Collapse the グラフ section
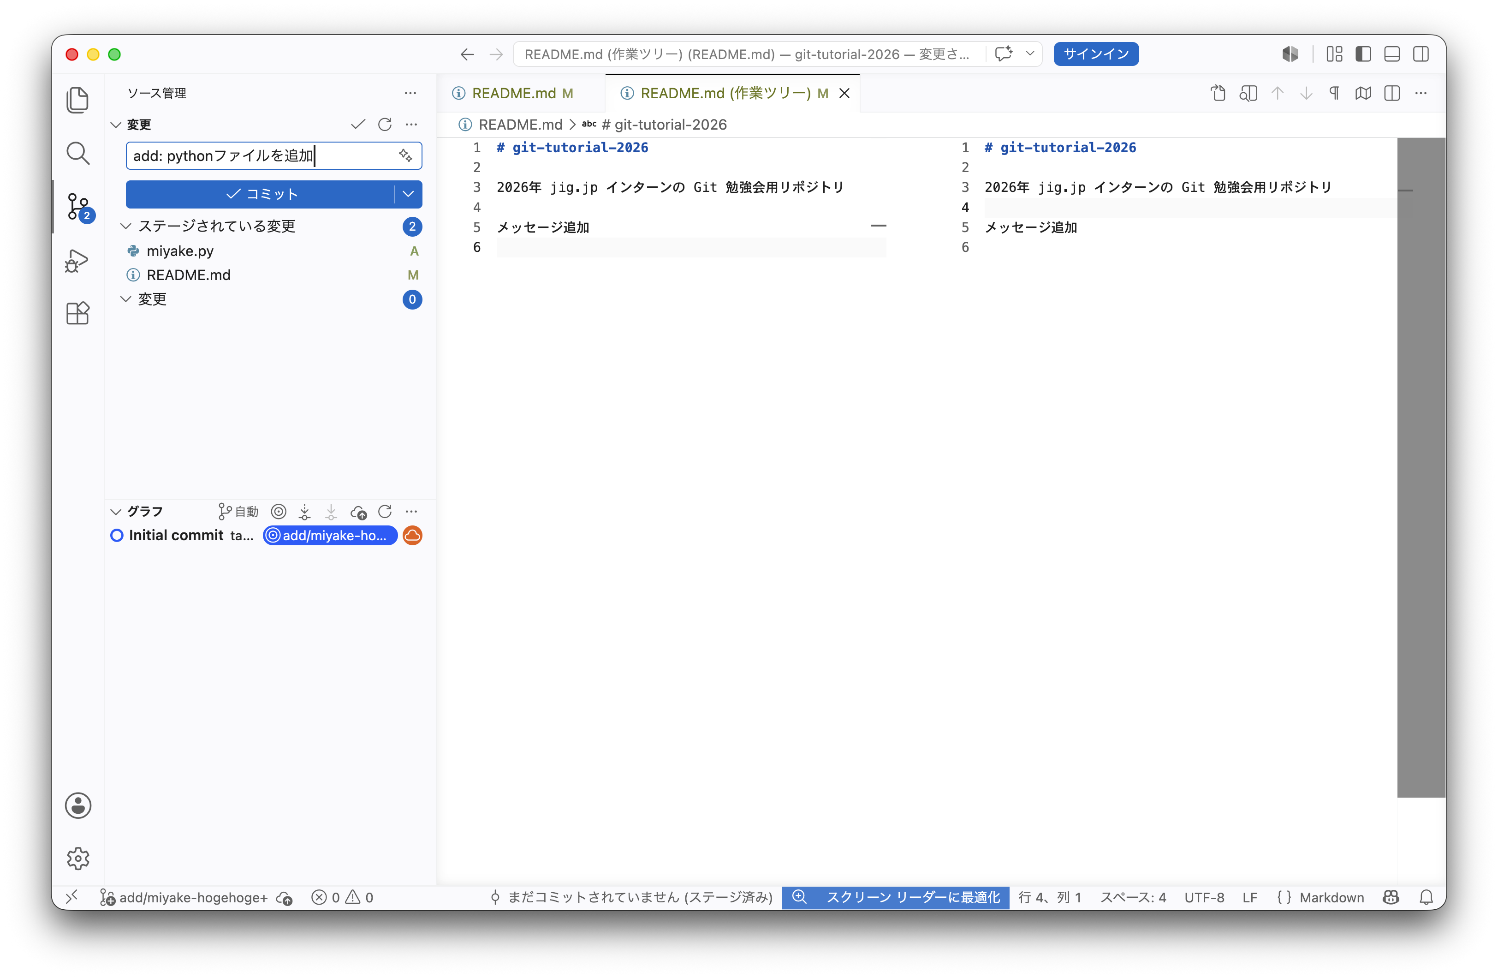 (116, 511)
